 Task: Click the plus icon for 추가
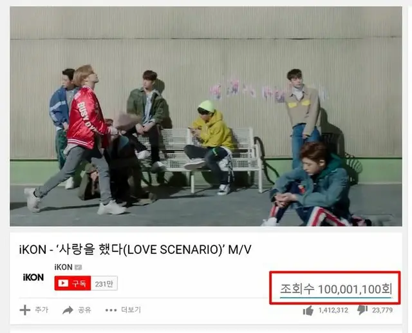pos(25,310)
